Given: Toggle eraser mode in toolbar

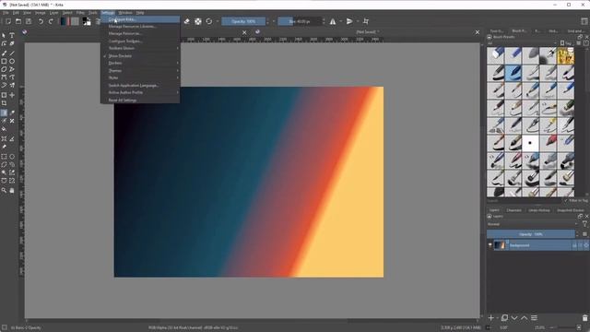Looking at the screenshot, I should tap(186, 21).
